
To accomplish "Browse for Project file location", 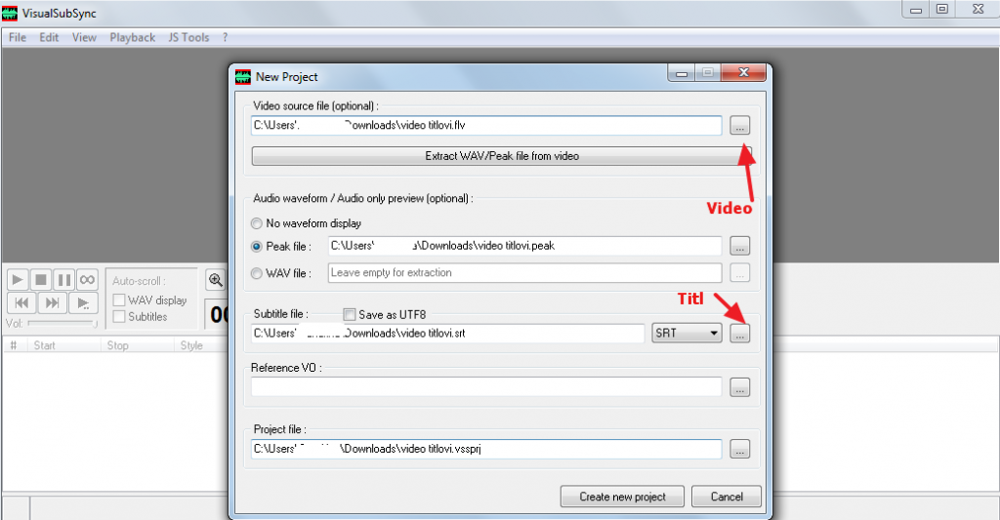I will (x=740, y=449).
